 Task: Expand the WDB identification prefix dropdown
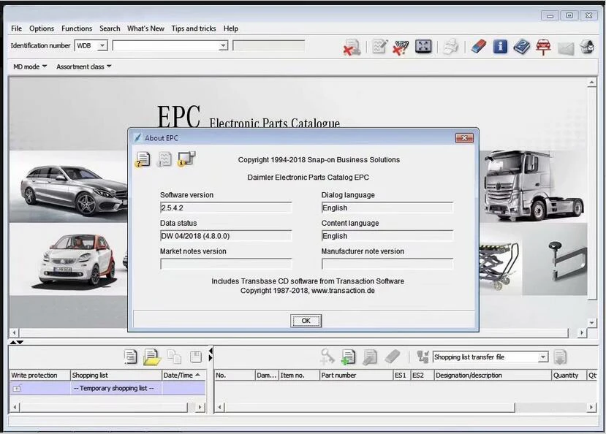click(102, 45)
